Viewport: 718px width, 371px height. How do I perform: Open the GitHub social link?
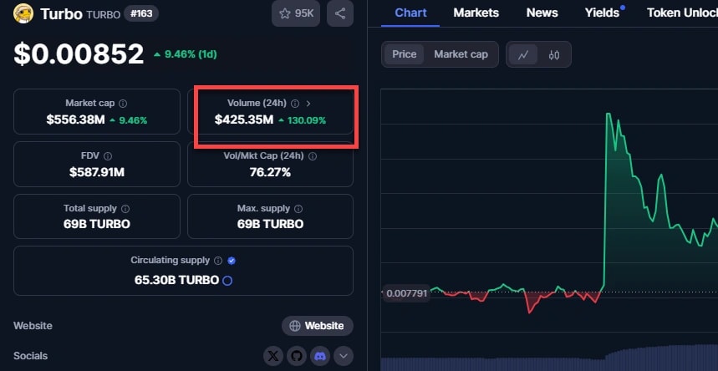tap(296, 356)
